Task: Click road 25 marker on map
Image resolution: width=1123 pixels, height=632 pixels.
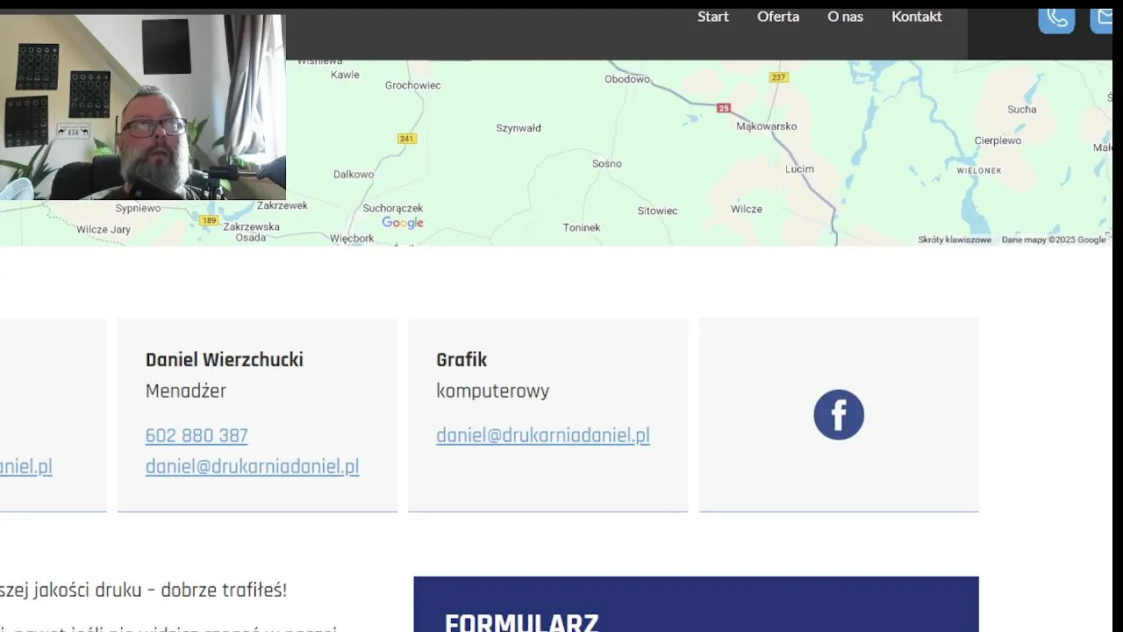Action: click(x=723, y=108)
